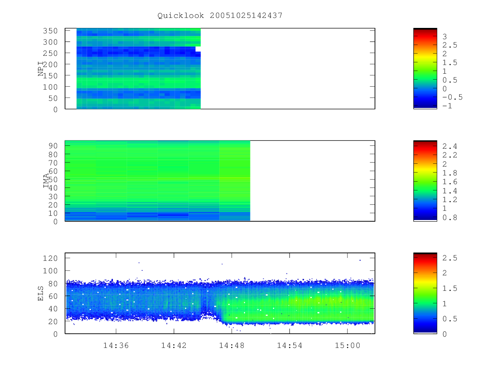The width and height of the screenshot is (500, 375).
Task: Click the 2.4 label on IMA color scale
Action: [x=450, y=146]
